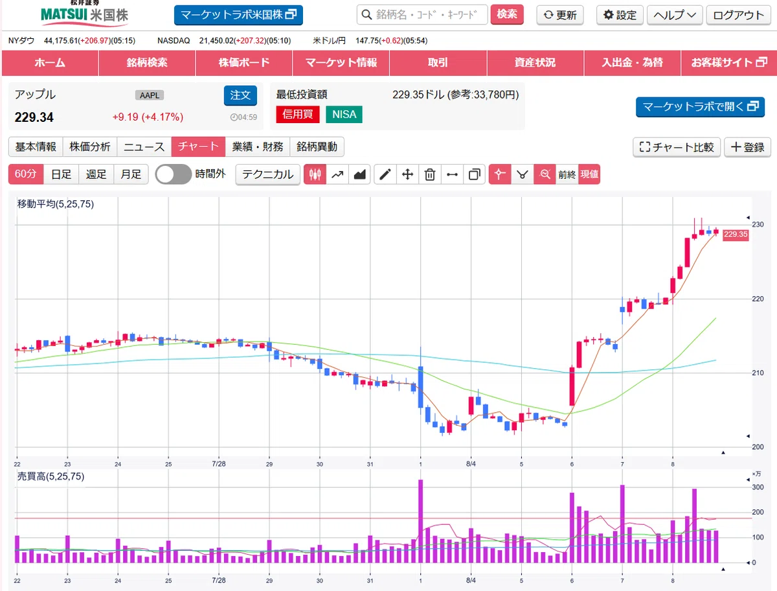
Task: Open the 基本情報 tab
Action: click(36, 147)
